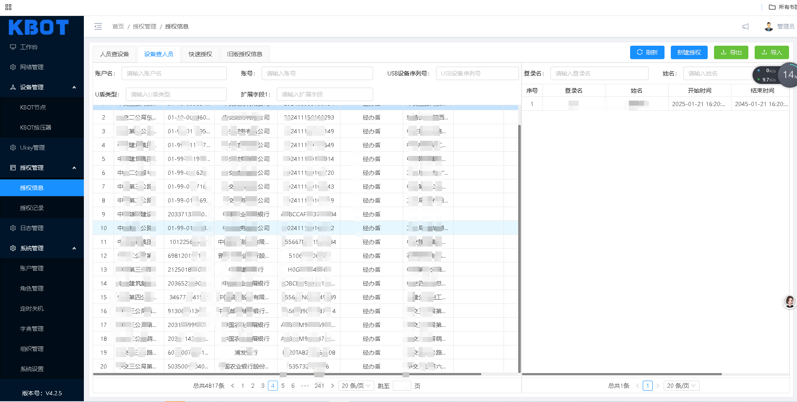
Task: Focus the USB设备序列号 input field
Action: tap(477, 73)
